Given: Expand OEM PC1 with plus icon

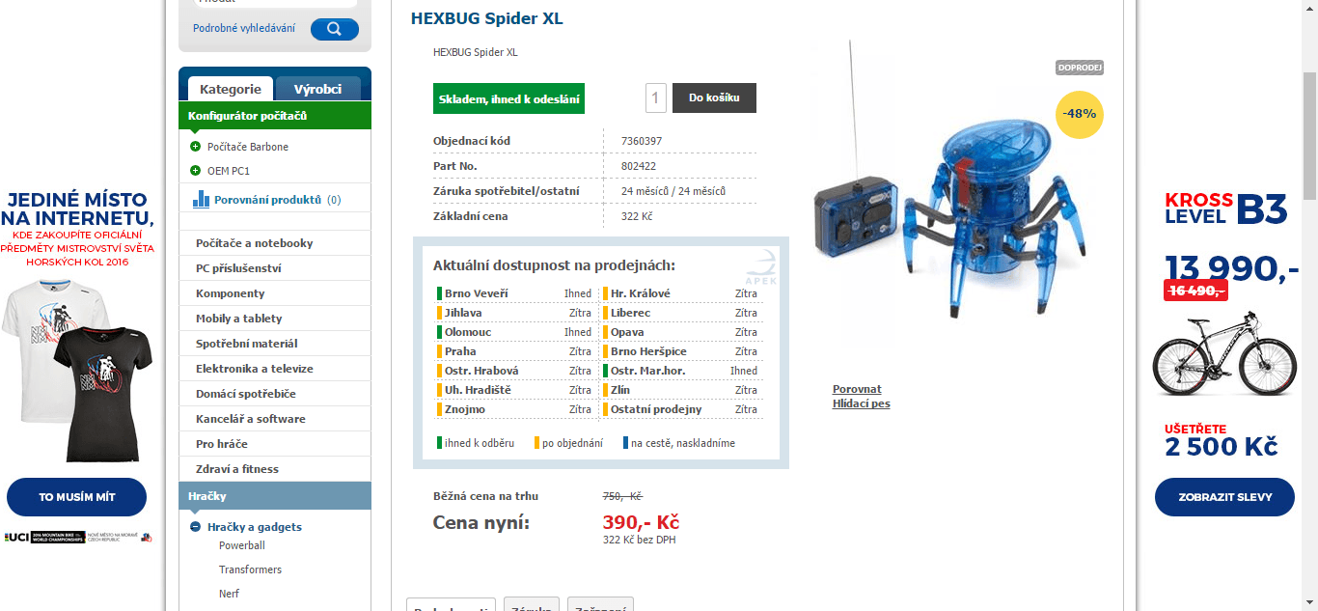Looking at the screenshot, I should point(196,171).
